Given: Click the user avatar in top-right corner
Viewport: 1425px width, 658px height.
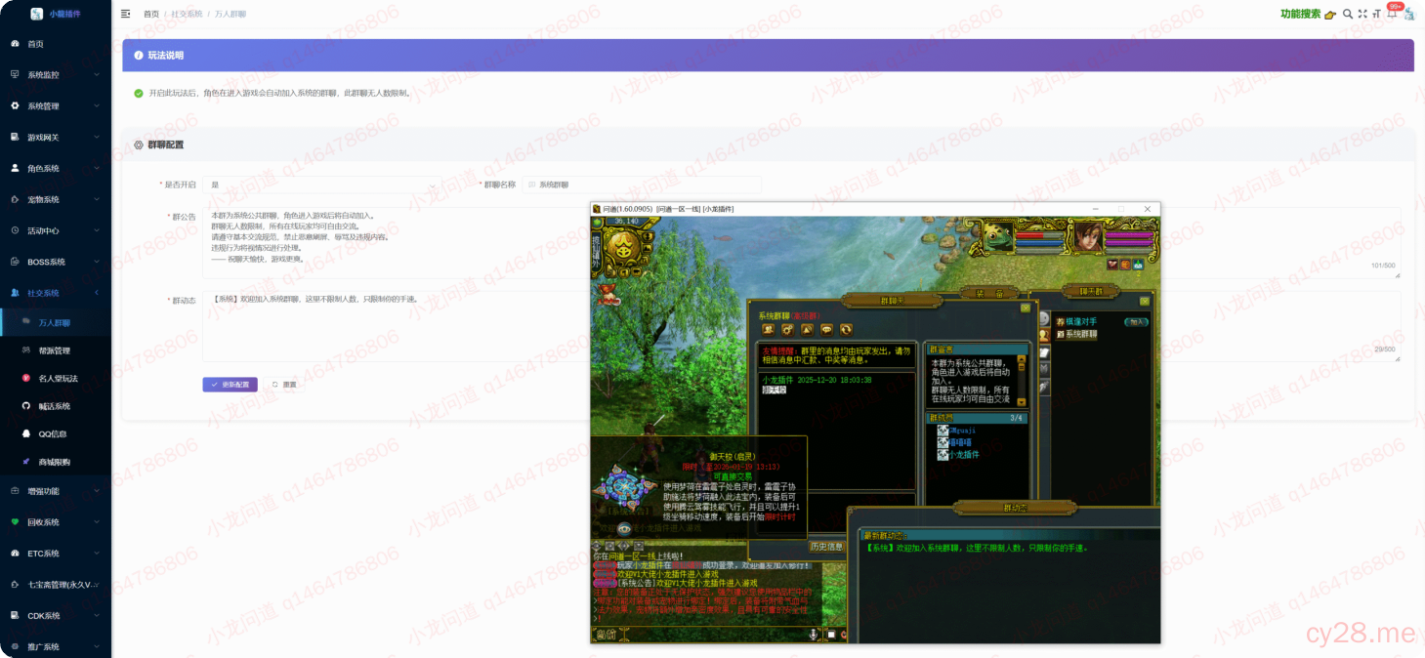Looking at the screenshot, I should 1409,14.
